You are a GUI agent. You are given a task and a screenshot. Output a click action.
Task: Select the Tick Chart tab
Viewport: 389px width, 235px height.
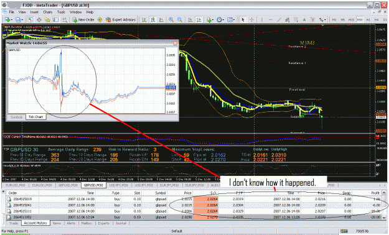[x=35, y=117]
